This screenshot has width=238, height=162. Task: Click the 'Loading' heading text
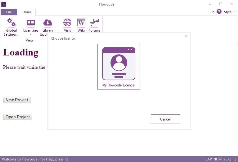coord(21,53)
